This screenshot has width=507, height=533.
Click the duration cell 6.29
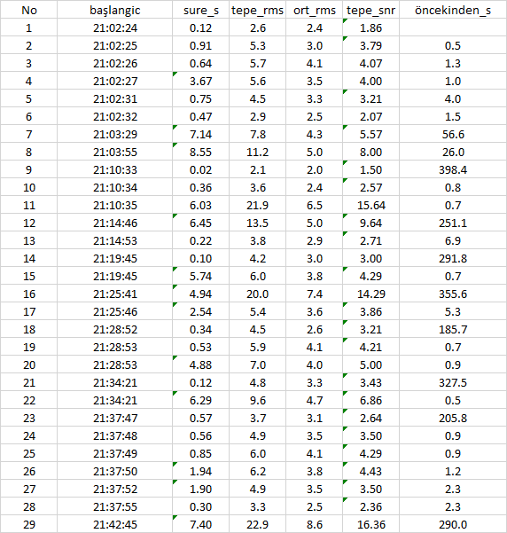[x=201, y=400]
